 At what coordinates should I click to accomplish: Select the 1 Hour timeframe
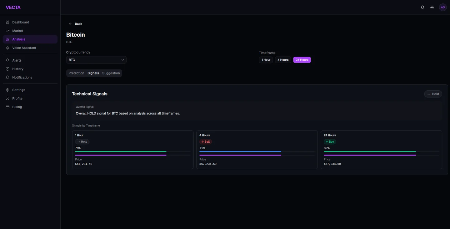pos(266,60)
